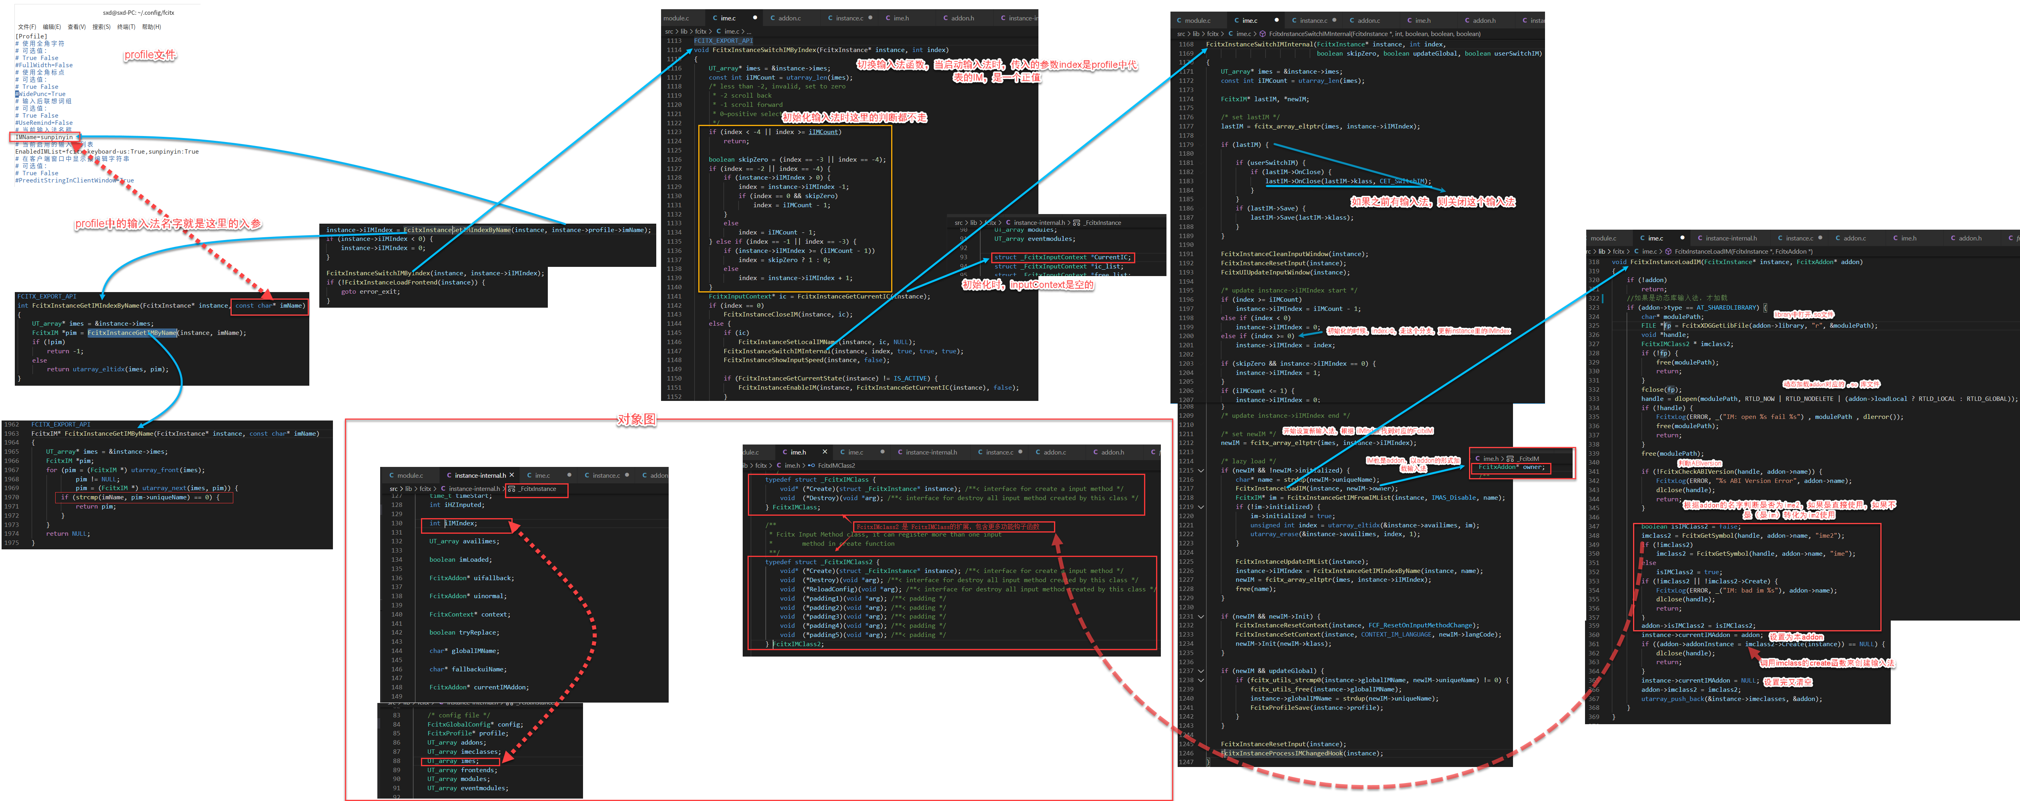Toggle fold chevron beside line 1237
Screen dimensions: 2020x801
point(1200,671)
